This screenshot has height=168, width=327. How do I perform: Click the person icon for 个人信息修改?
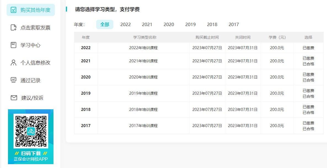click(13, 62)
